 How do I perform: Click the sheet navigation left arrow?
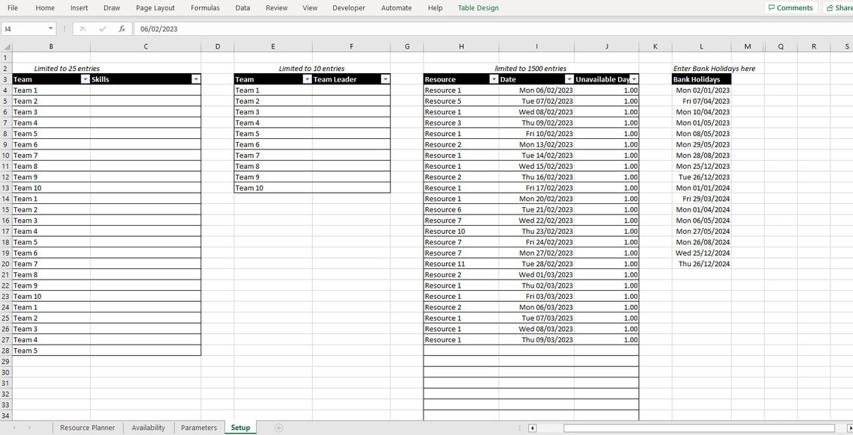coord(13,427)
